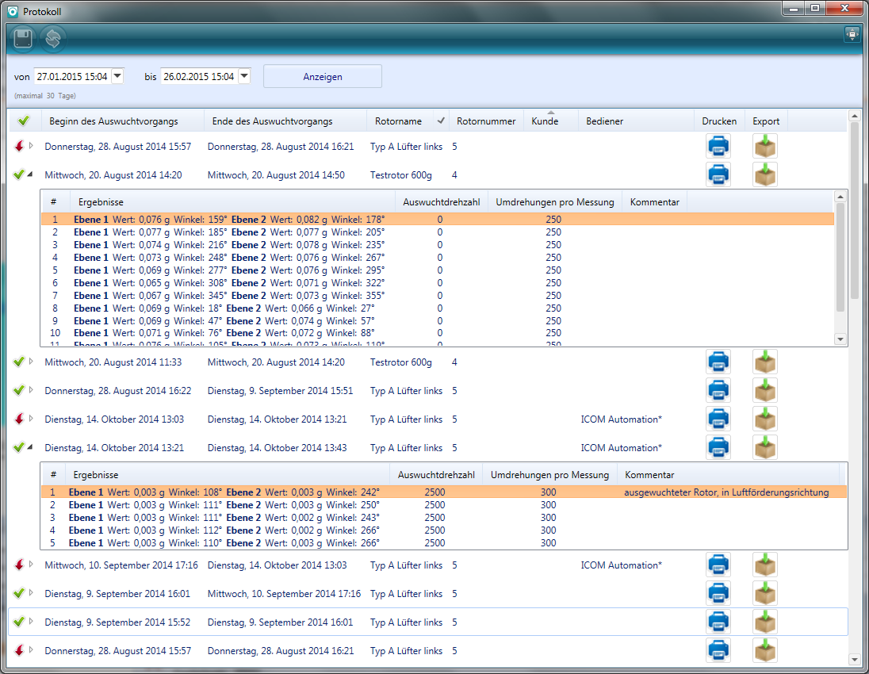869x674 pixels.
Task: Expand the row started 20. August 11:33
Action: click(x=31, y=362)
